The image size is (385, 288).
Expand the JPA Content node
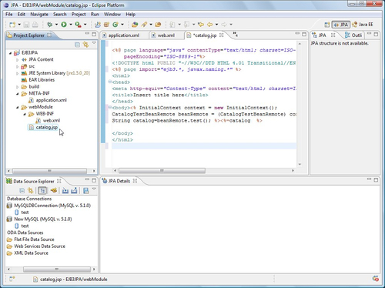pos(18,60)
